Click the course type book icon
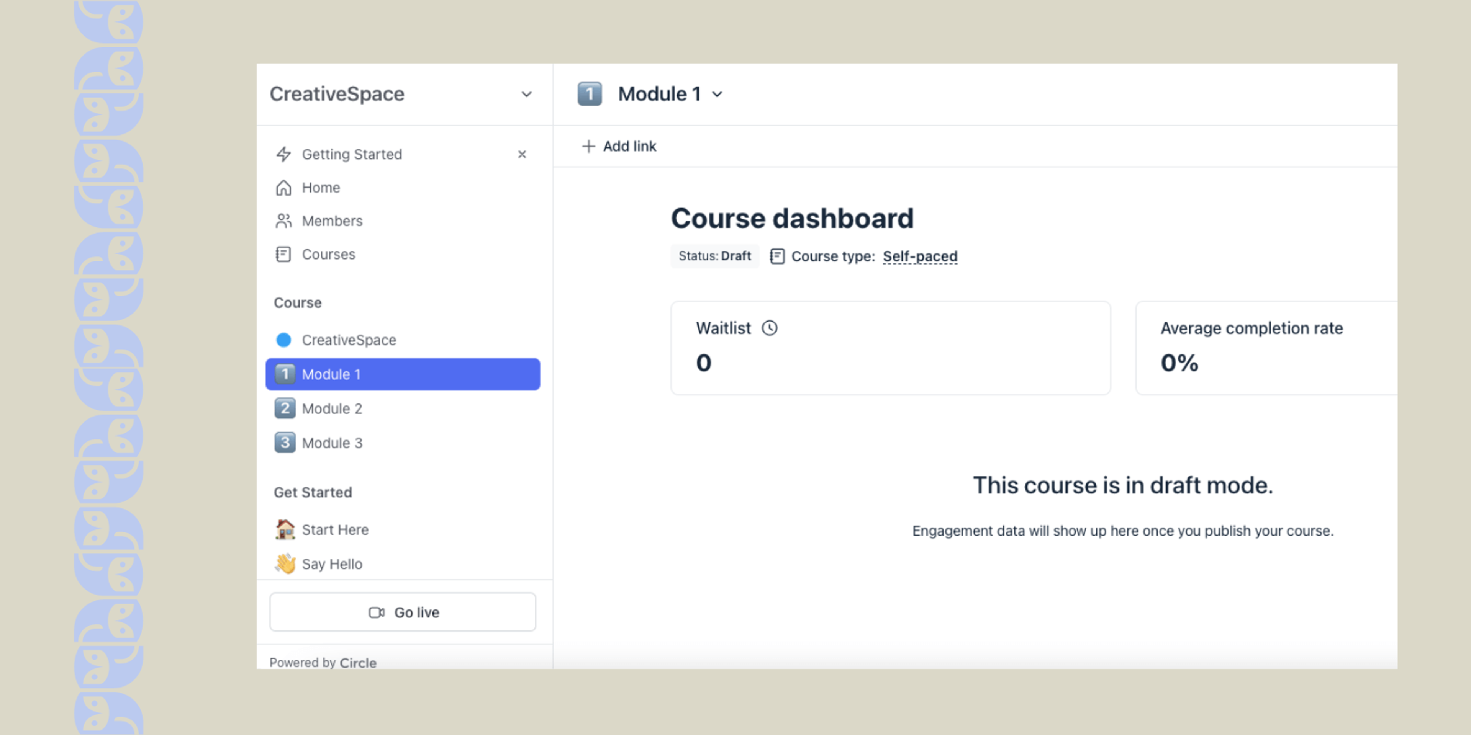 click(x=777, y=256)
